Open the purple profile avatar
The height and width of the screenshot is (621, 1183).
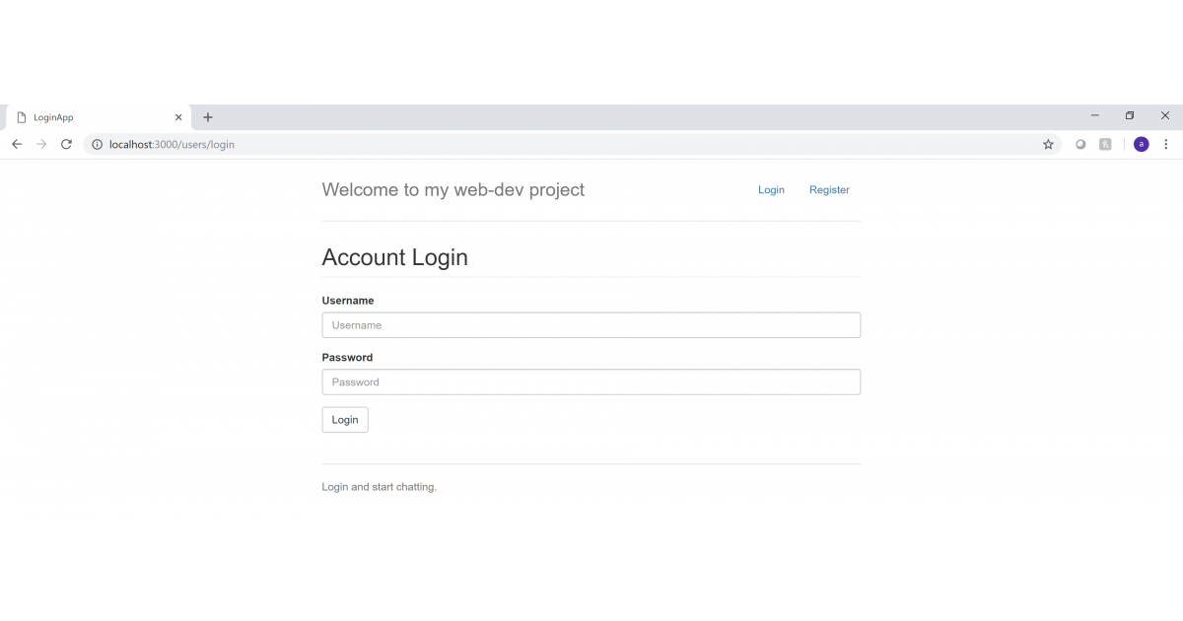(1141, 144)
